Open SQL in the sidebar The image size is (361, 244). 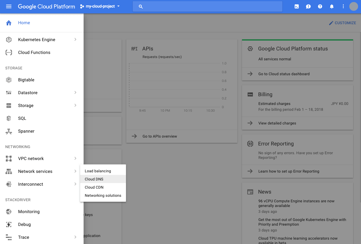42,118
